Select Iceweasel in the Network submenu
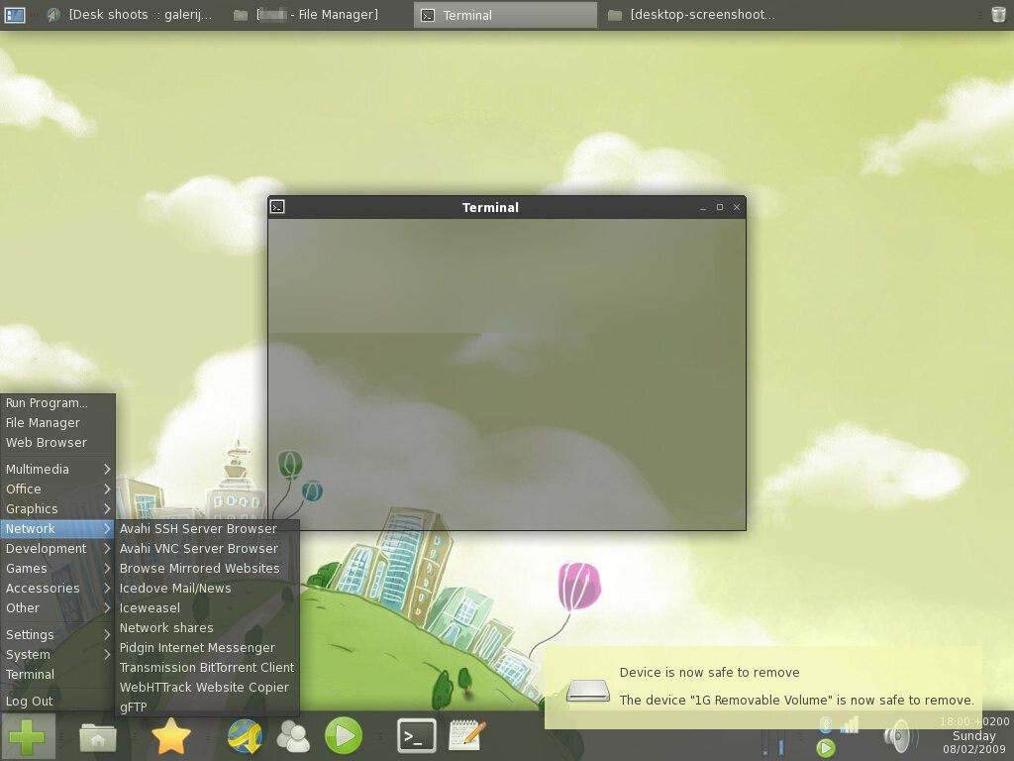Screen dimensions: 1014x761 coord(149,607)
